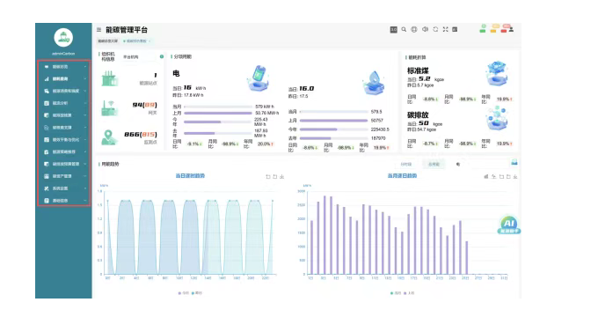Click the 今年 electricity progress bar
The image size is (598, 317).
point(218,122)
